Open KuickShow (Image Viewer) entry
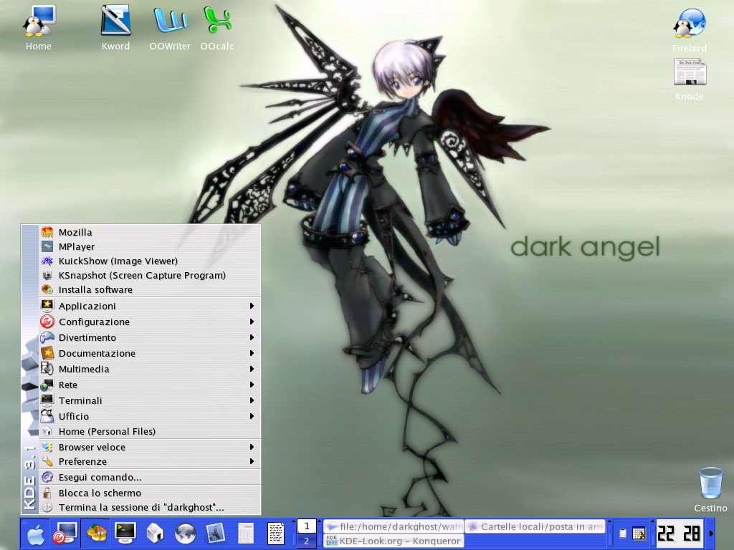 click(x=150, y=261)
